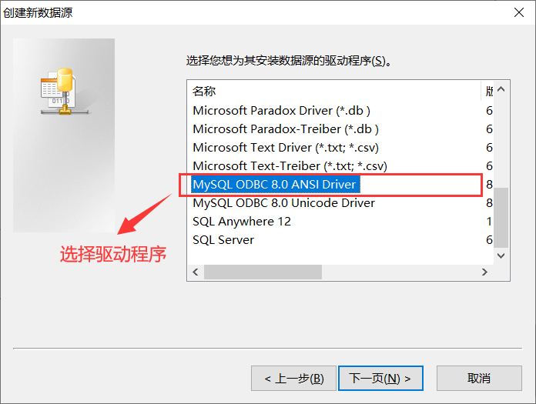Image resolution: width=536 pixels, height=404 pixels.
Task: Click the horizontal scroll left arrow
Action: pyautogui.click(x=196, y=272)
